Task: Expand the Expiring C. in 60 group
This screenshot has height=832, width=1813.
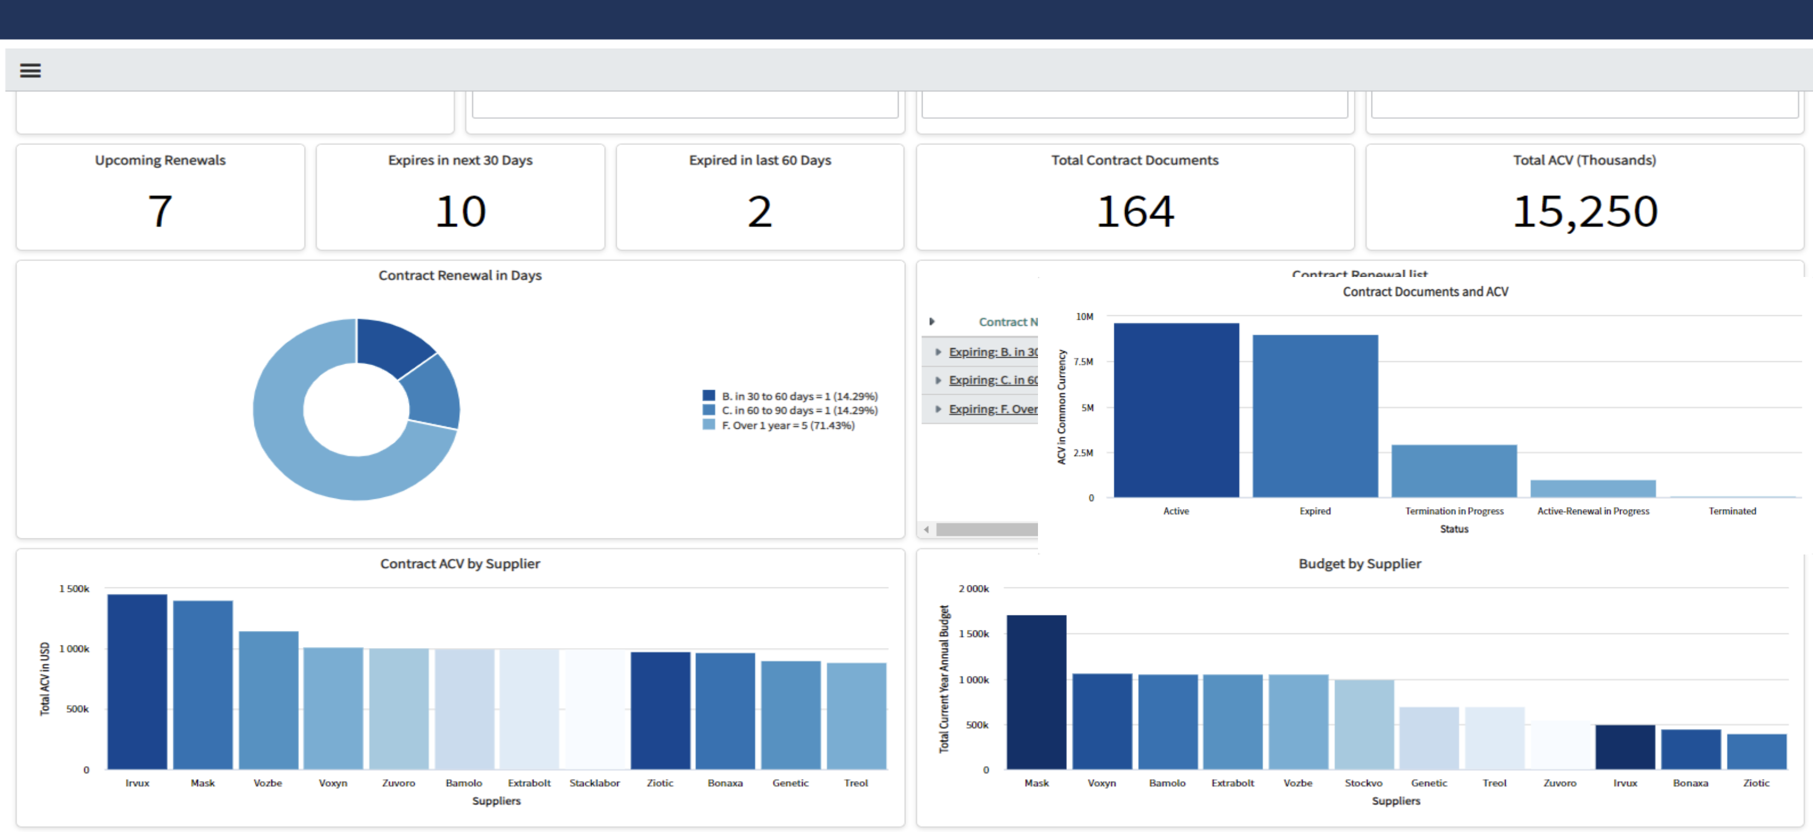Action: coord(938,380)
